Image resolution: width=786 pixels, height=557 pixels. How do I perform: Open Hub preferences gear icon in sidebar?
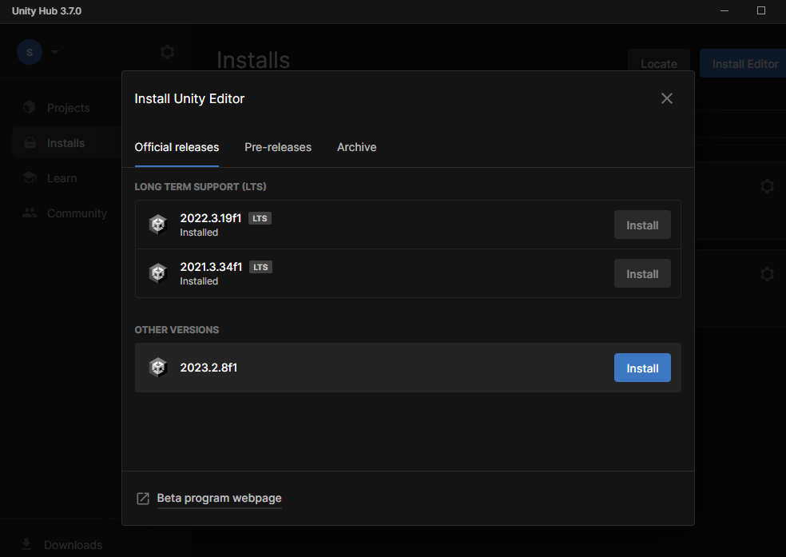point(167,52)
